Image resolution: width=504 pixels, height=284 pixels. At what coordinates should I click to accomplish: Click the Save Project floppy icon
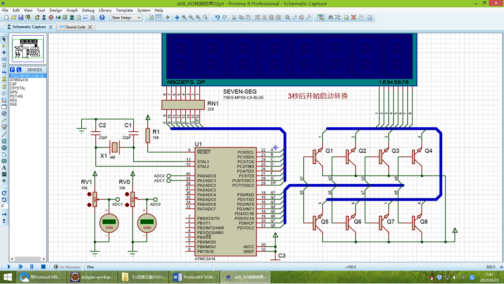21,17
